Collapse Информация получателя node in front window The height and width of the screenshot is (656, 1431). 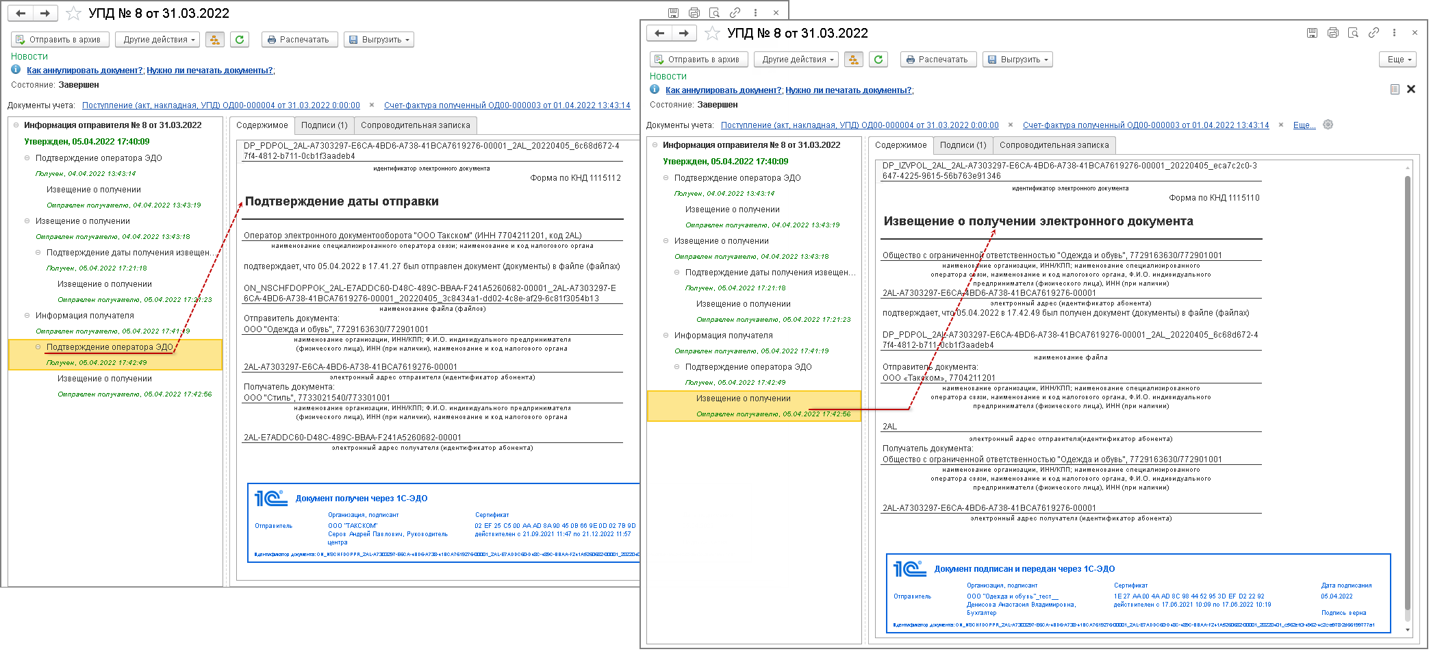click(666, 336)
